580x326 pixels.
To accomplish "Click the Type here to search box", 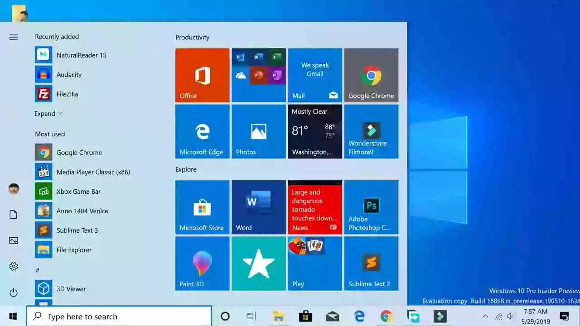I will (119, 316).
